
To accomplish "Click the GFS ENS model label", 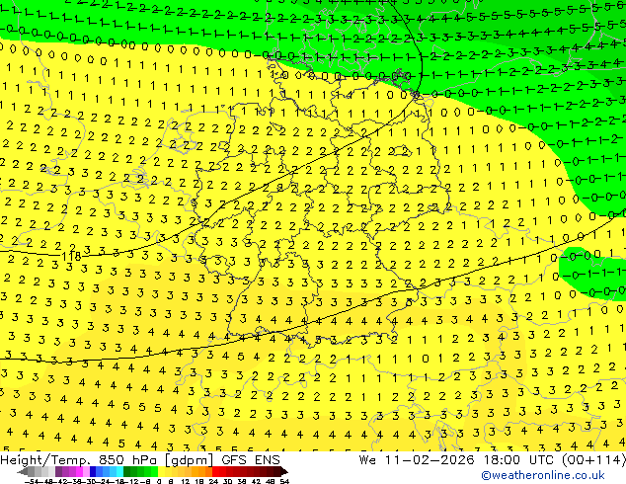I will tap(251, 460).
